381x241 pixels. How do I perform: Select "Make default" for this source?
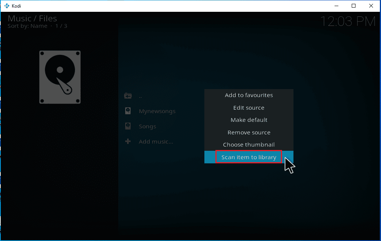click(x=249, y=120)
